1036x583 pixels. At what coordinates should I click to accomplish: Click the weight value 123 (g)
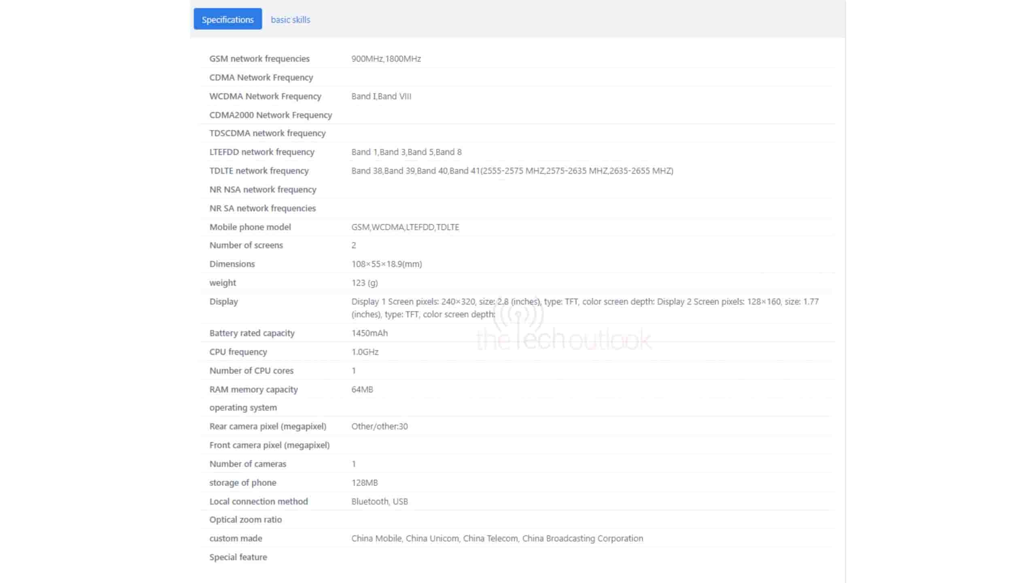[x=364, y=283]
